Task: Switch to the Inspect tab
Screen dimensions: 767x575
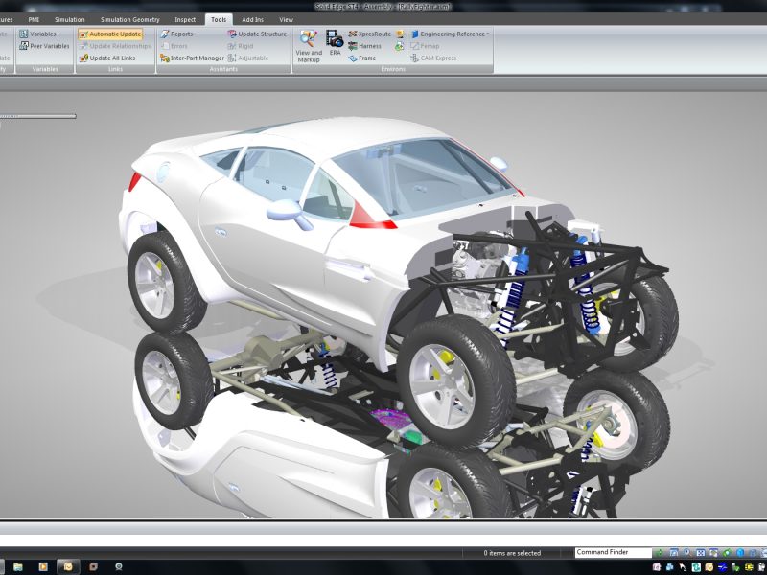Action: click(185, 19)
